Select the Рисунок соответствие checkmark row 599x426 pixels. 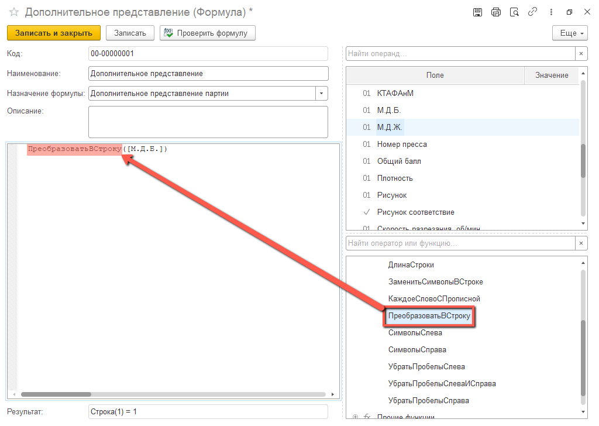pos(415,212)
